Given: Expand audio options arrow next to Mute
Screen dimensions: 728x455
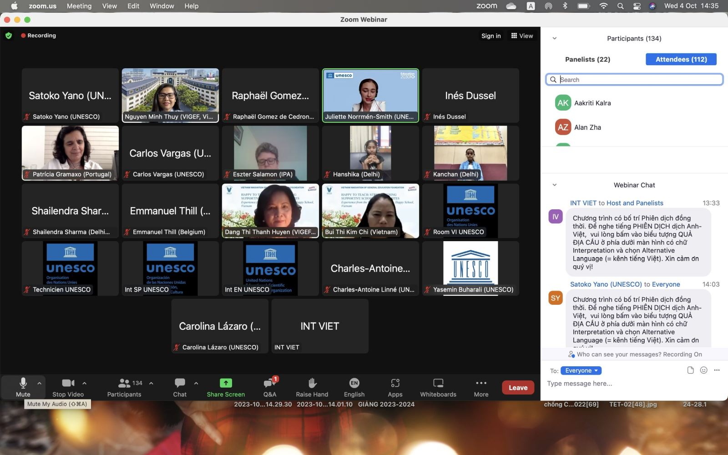Looking at the screenshot, I should point(39,383).
